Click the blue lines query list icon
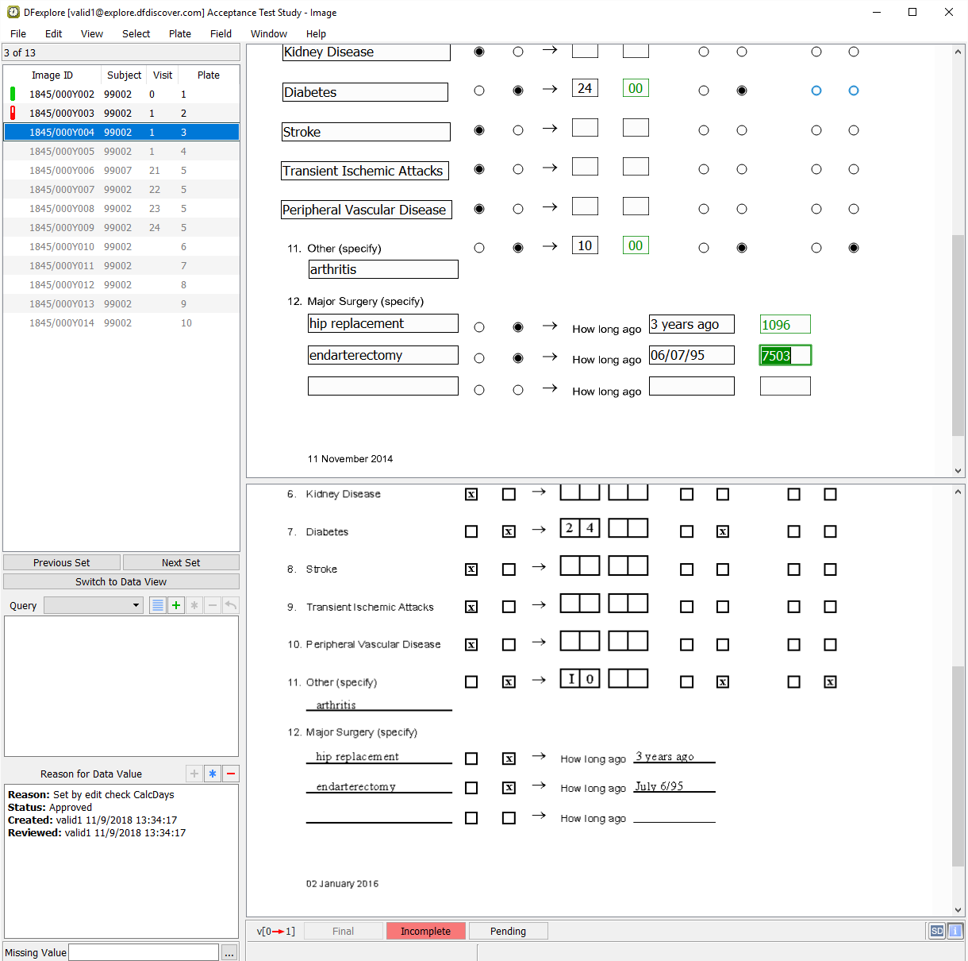Viewport: 968px width, 961px height. tap(158, 605)
